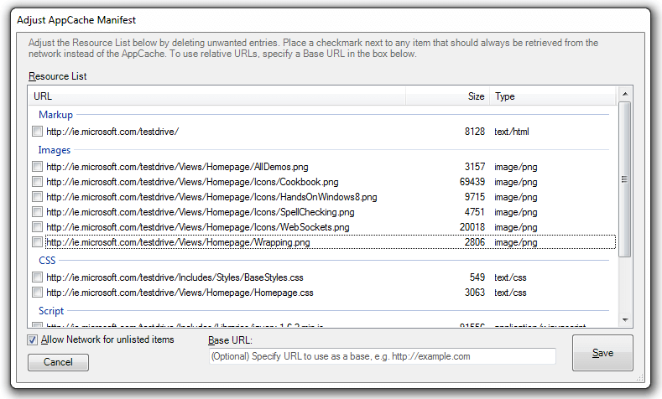Collapse the Images group header
Screen dimensions: 662x399
pos(55,150)
